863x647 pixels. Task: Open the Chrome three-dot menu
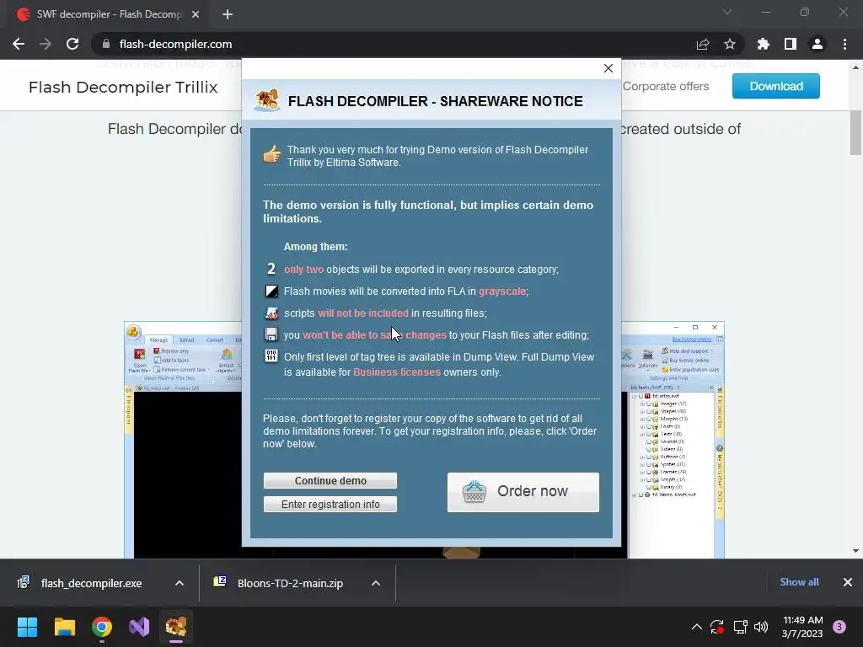pos(844,44)
